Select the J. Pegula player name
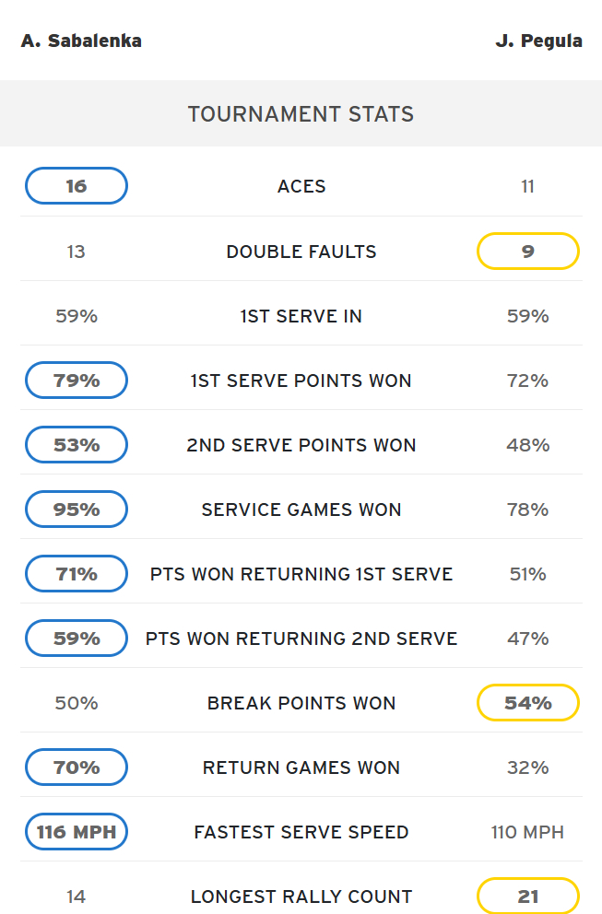The width and height of the screenshot is (602, 914). click(539, 41)
